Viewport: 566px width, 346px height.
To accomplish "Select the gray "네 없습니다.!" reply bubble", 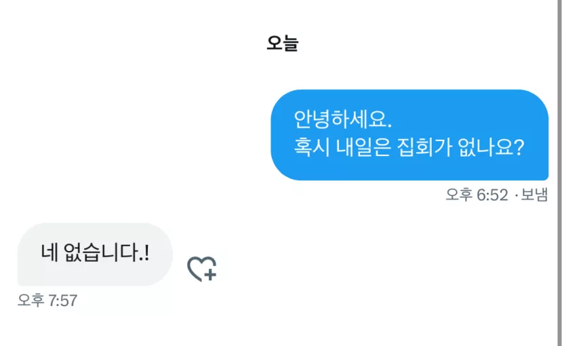I will (x=95, y=254).
